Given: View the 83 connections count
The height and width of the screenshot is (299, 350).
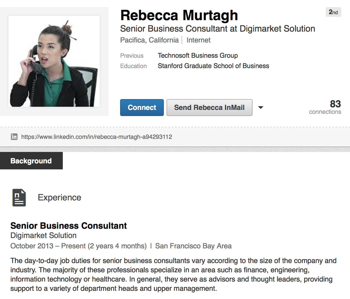Looking at the screenshot, I should pyautogui.click(x=325, y=107).
